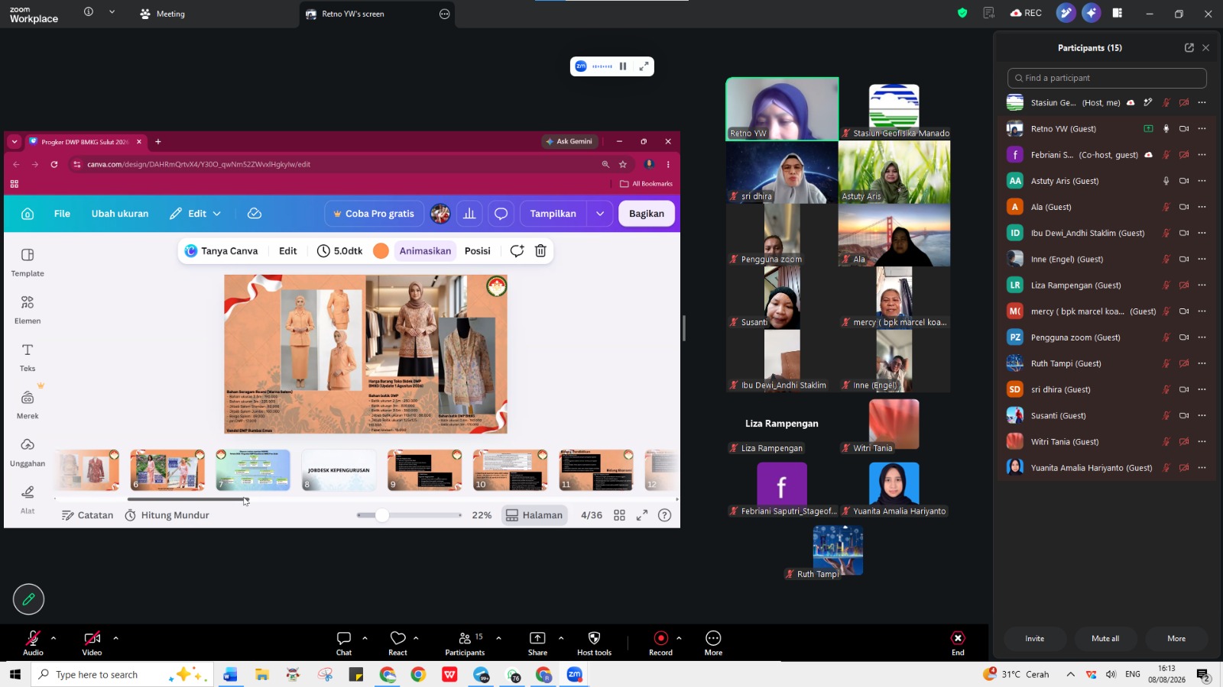Screen dimensions: 1223x687
Task: Open Canva comments speech bubble icon
Action: (x=501, y=214)
